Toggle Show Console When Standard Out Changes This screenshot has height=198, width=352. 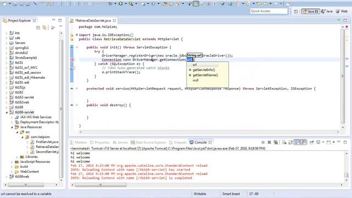297,142
